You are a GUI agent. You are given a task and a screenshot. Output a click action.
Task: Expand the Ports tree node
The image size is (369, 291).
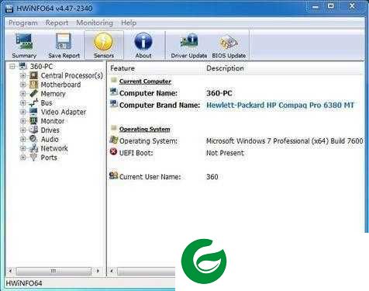click(22, 158)
